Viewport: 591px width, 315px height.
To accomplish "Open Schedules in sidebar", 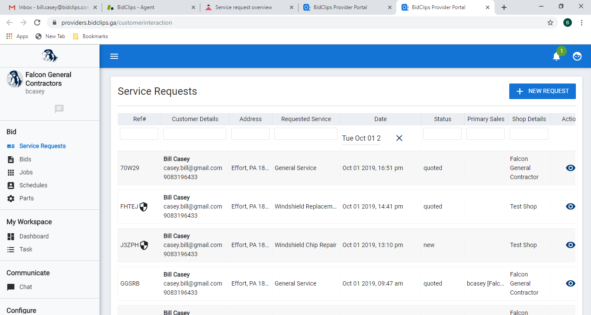I will pos(33,185).
